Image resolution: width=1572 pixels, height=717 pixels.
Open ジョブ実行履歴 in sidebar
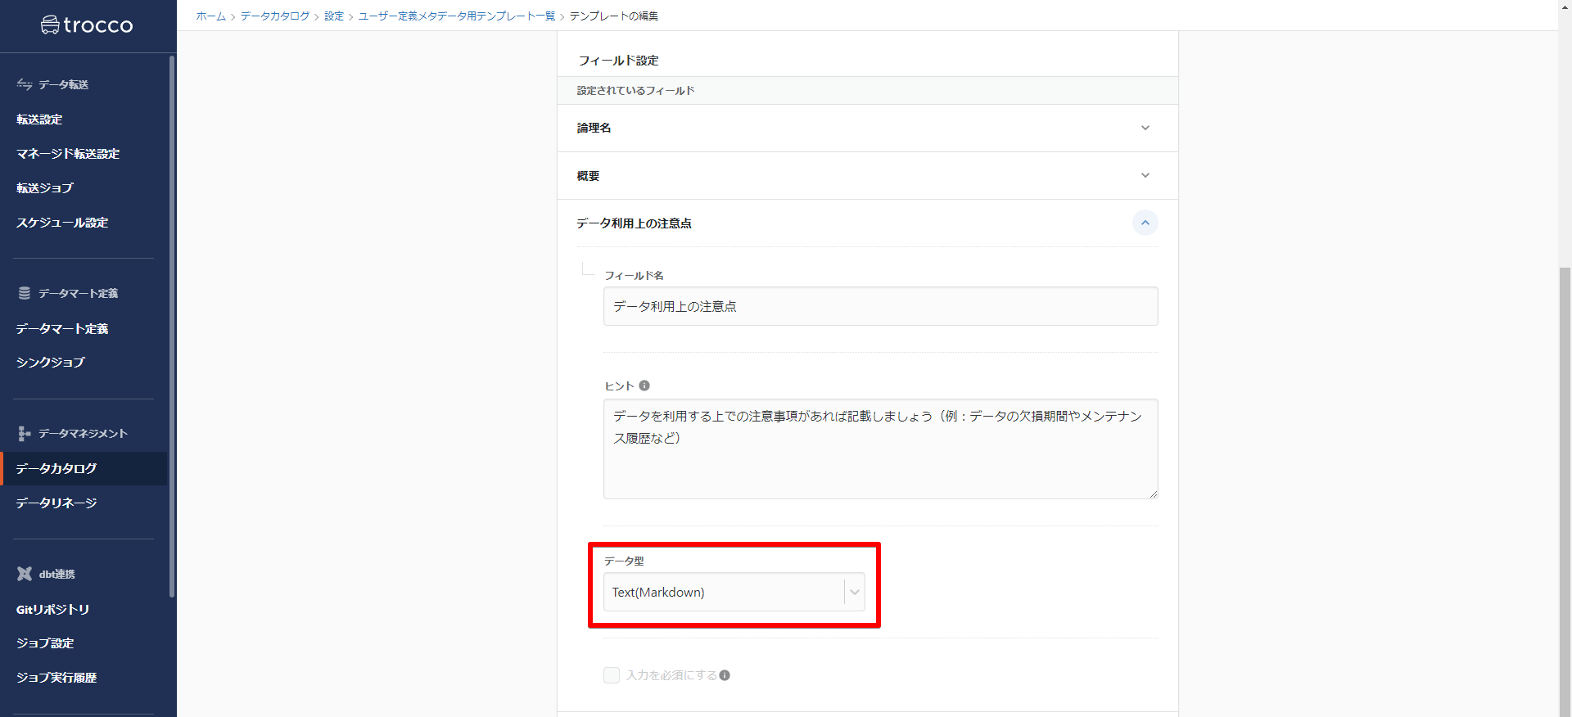click(56, 678)
